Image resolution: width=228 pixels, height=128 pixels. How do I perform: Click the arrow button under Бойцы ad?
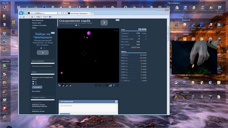coord(43,53)
